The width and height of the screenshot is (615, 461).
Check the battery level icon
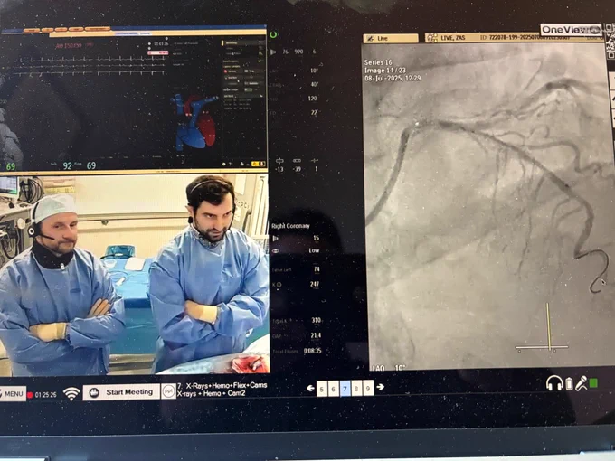point(570,383)
